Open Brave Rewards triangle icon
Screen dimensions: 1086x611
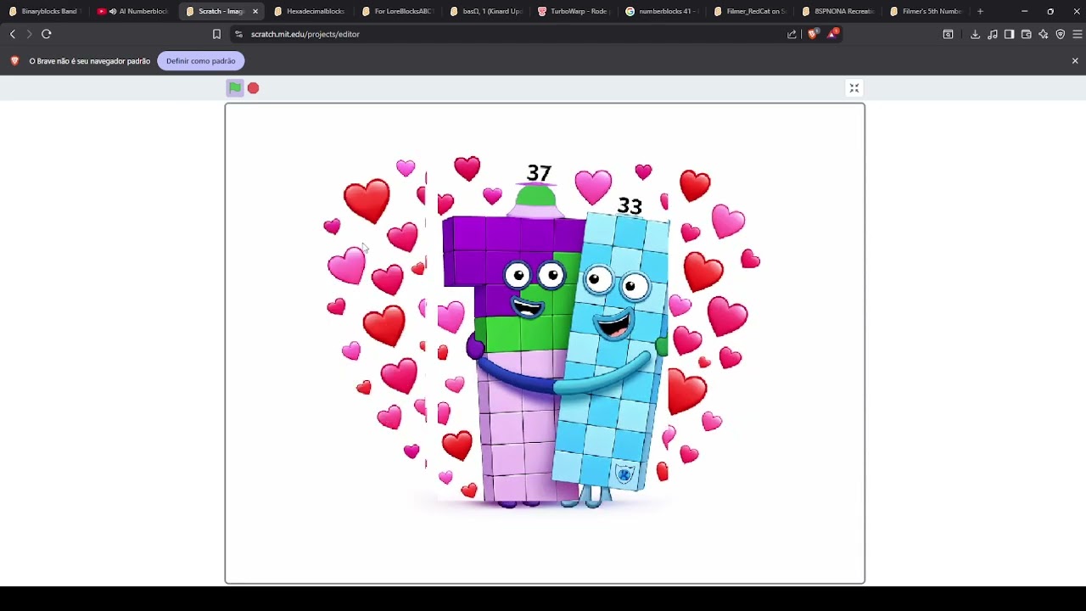pyautogui.click(x=833, y=34)
